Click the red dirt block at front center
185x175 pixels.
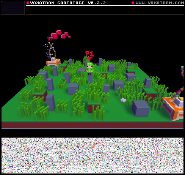(x=93, y=108)
